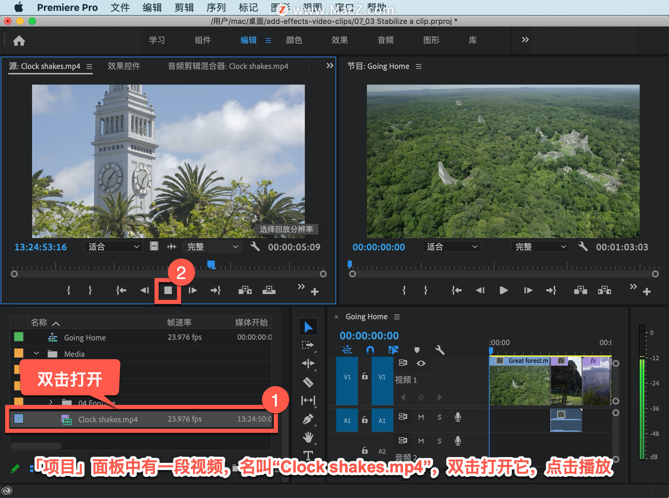The height and width of the screenshot is (498, 669).
Task: Solo the A1 audio track
Action: tap(439, 417)
